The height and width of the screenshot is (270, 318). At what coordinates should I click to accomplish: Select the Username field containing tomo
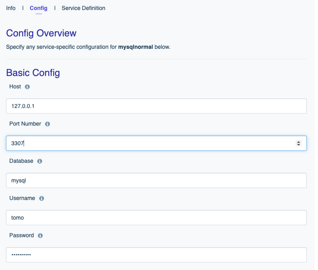(156, 218)
